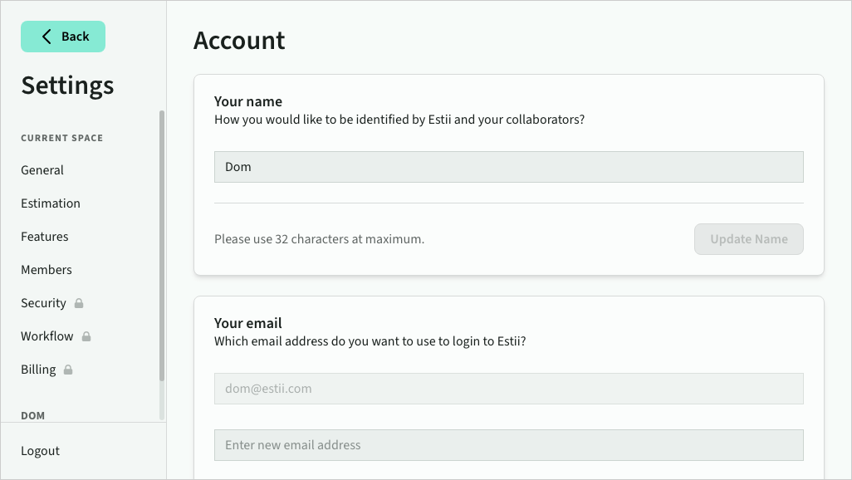Click the Settings sidebar title
Screen dimensions: 852x480
(67, 86)
